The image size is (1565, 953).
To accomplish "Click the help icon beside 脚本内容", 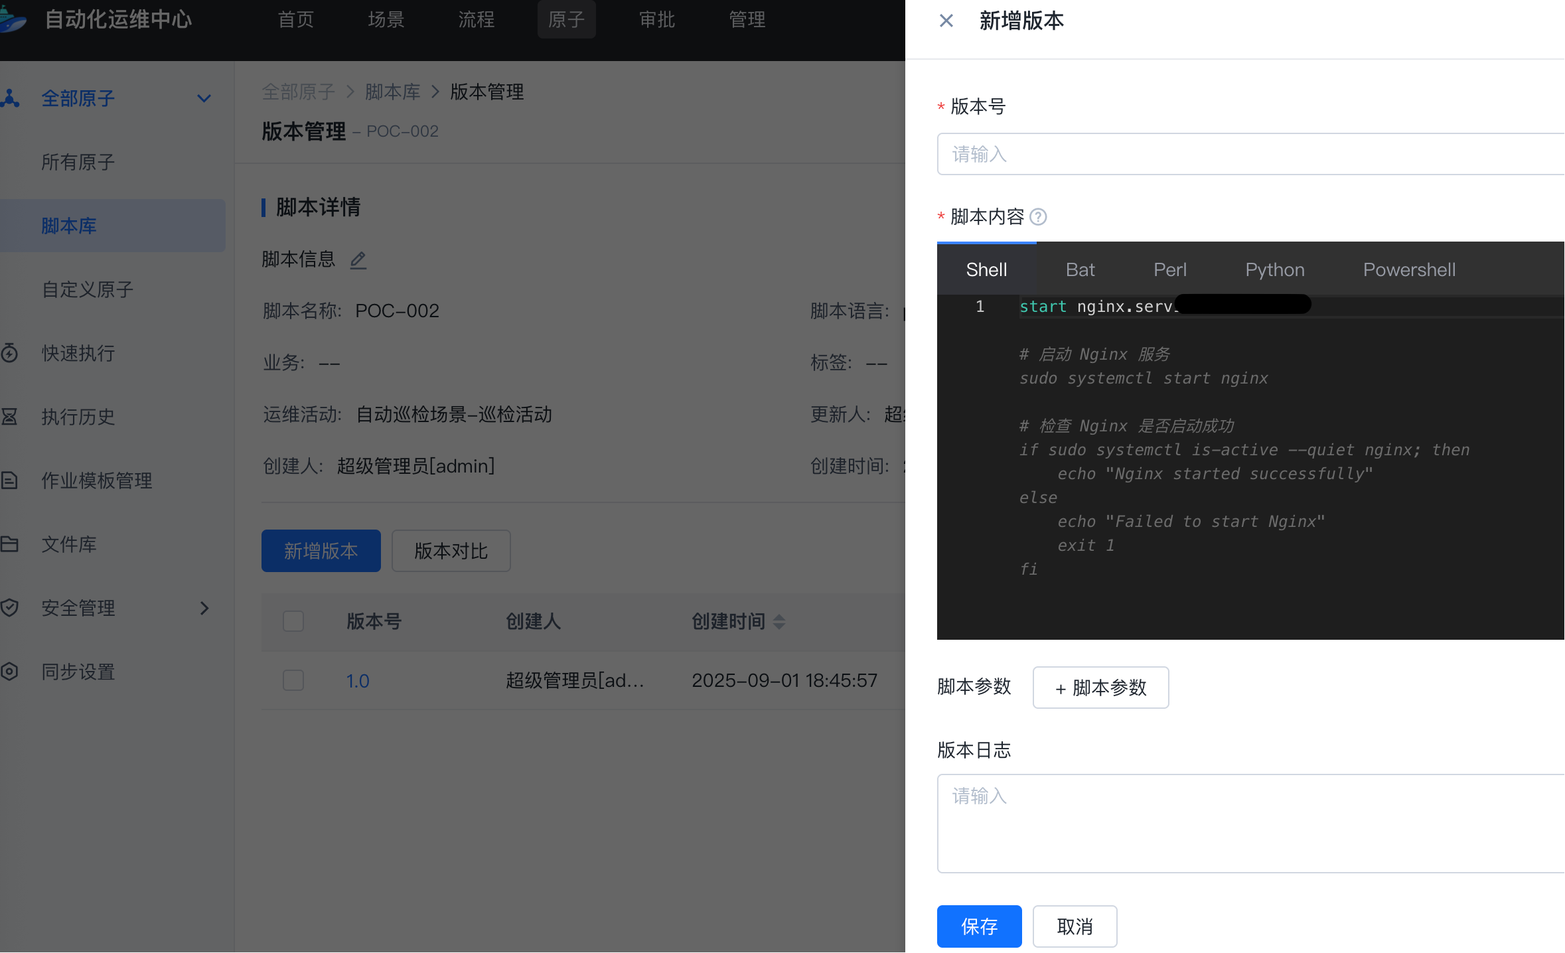I will (1038, 217).
